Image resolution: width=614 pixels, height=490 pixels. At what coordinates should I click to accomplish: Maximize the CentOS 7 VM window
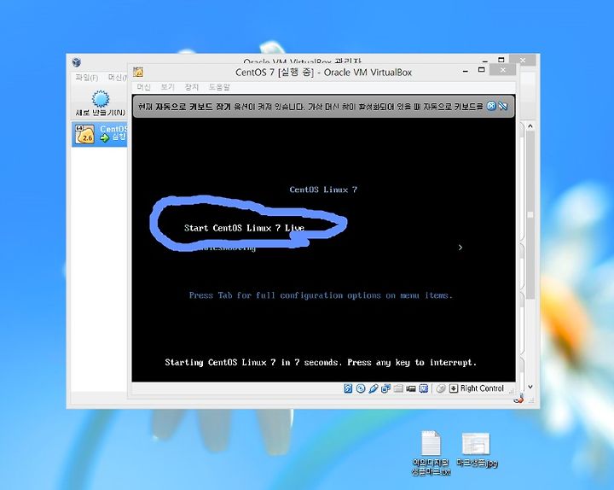coord(482,70)
